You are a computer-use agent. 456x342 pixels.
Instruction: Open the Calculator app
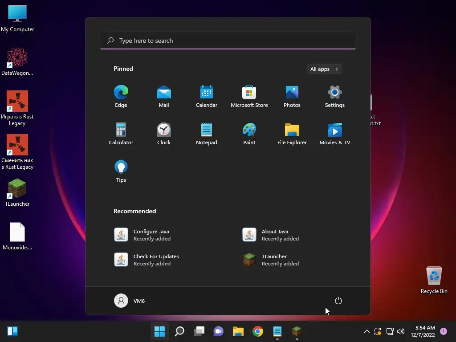click(x=121, y=134)
